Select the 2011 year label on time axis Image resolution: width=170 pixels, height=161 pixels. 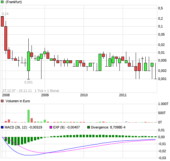pos(123,95)
